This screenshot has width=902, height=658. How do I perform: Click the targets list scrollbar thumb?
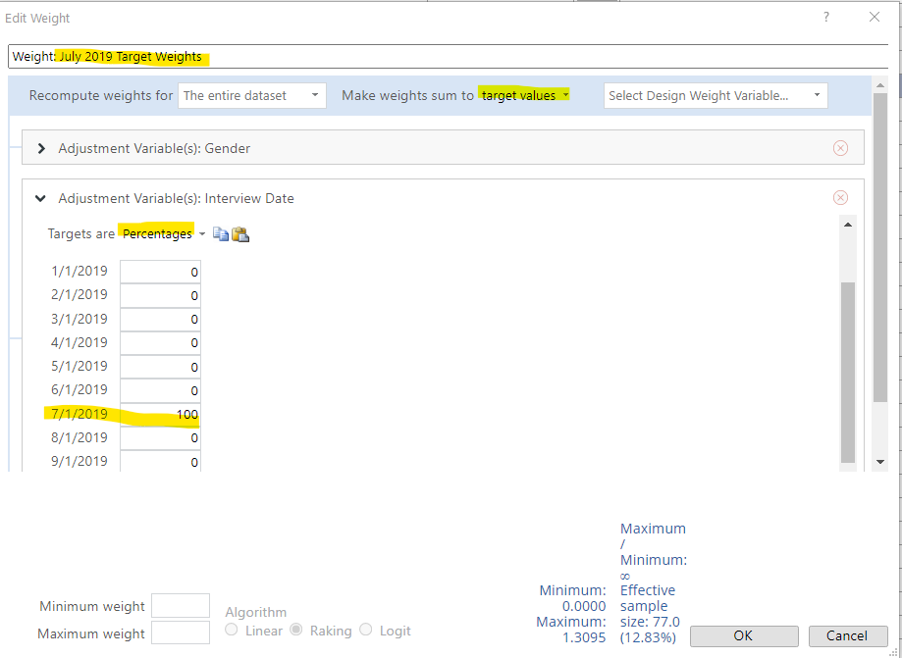tap(848, 372)
